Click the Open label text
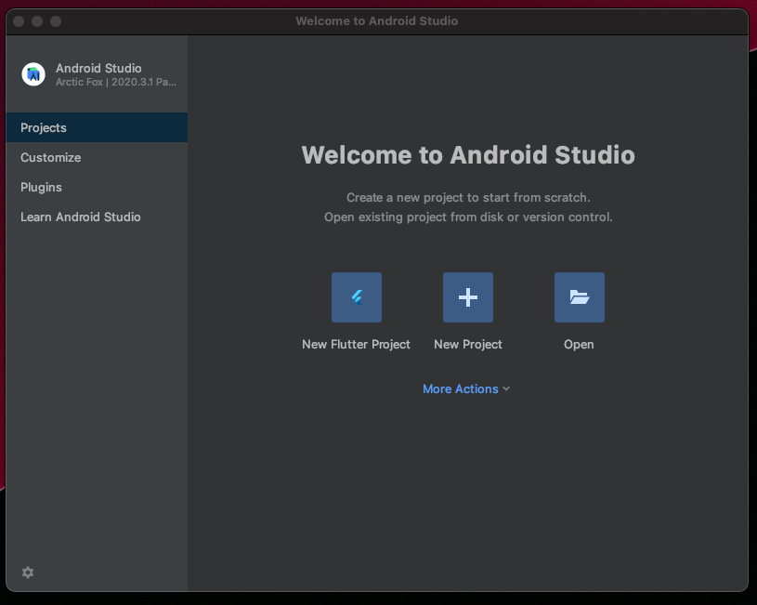Screen dimensions: 757x605 point(579,345)
